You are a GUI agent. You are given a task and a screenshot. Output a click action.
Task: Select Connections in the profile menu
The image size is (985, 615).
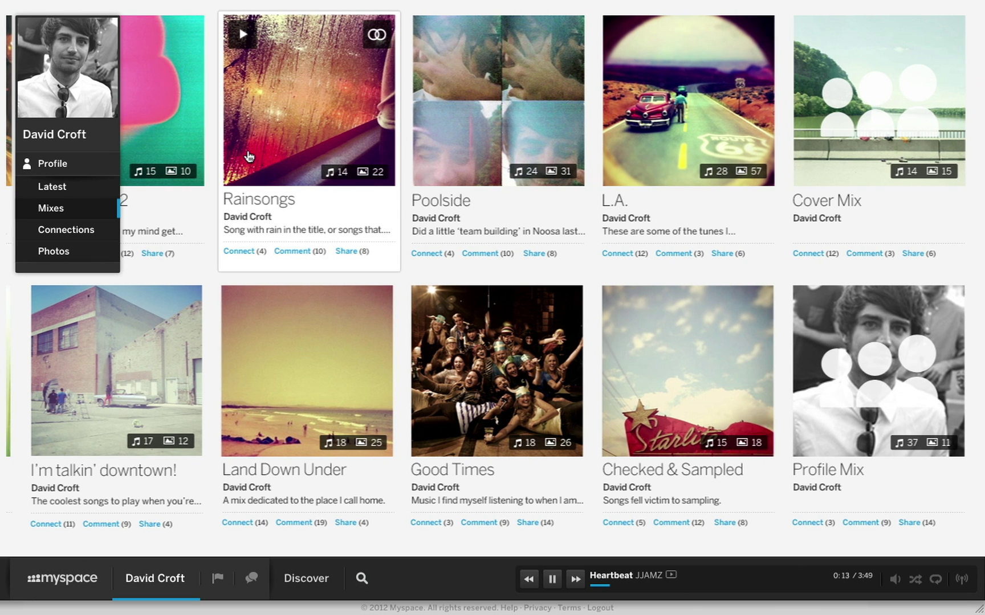[66, 229]
